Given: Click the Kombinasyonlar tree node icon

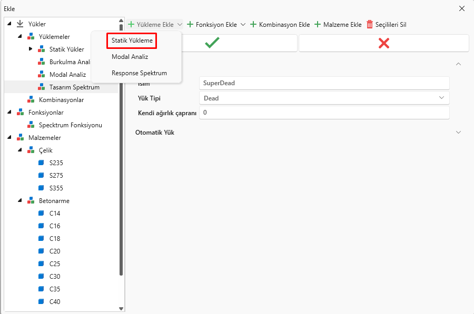Looking at the screenshot, I should (x=31, y=100).
